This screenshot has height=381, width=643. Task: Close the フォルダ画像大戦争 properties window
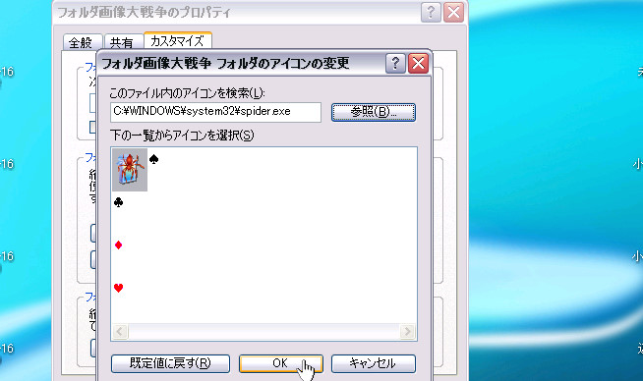coord(453,13)
